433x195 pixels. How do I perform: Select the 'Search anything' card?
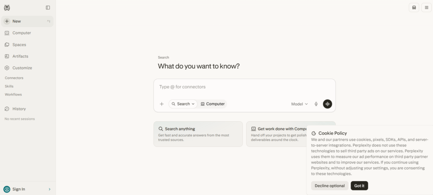coord(198,134)
